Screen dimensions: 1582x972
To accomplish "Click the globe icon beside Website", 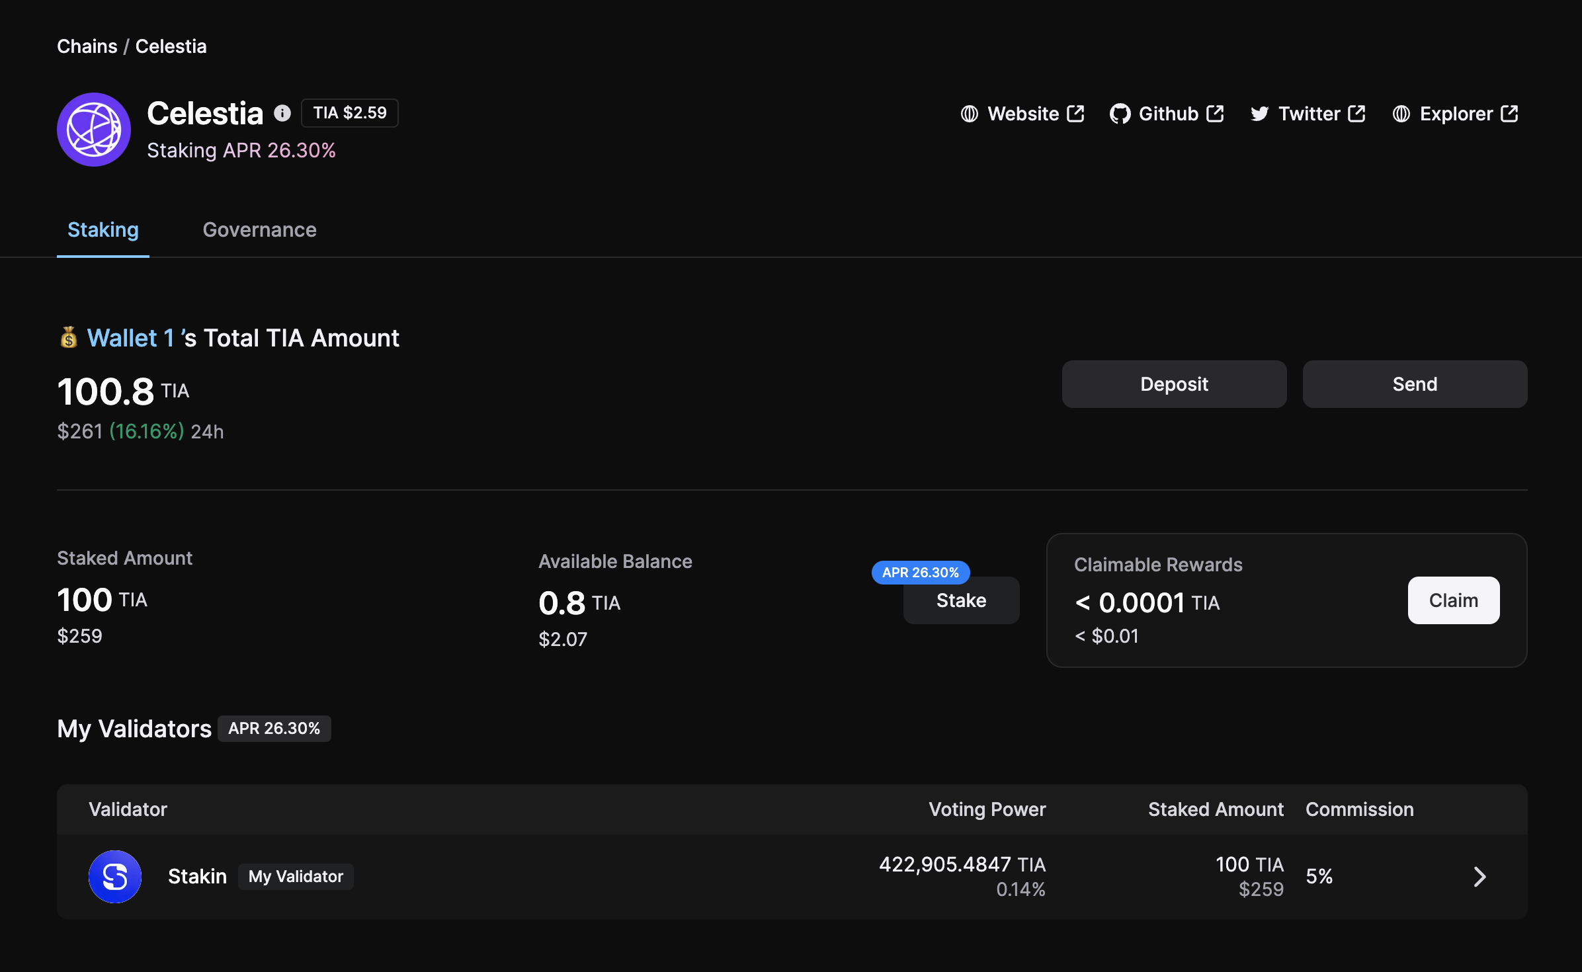I will (x=970, y=114).
